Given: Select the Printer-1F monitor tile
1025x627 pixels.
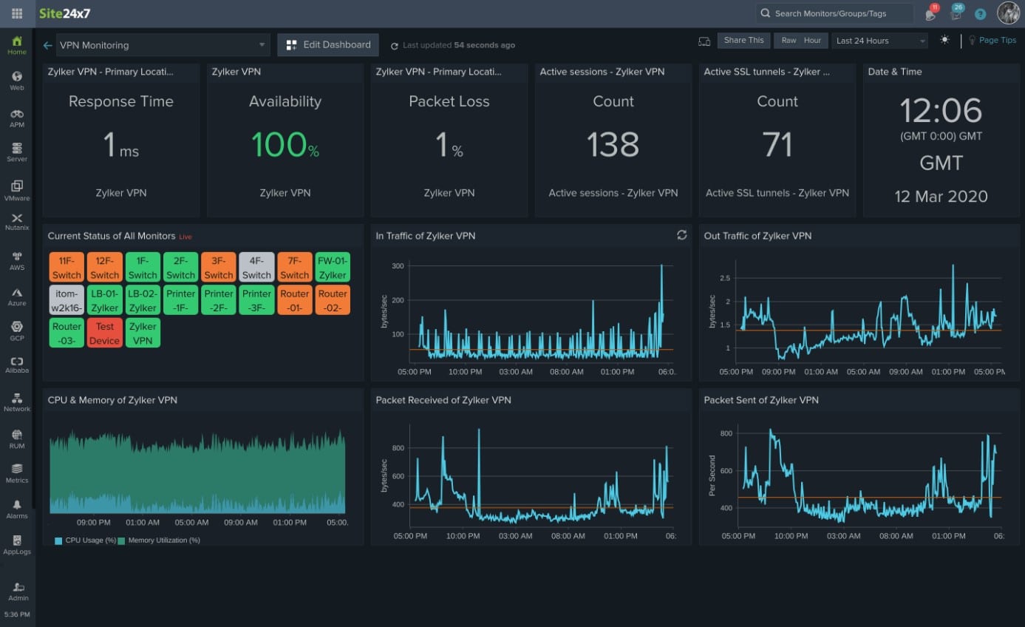Looking at the screenshot, I should coord(180,300).
